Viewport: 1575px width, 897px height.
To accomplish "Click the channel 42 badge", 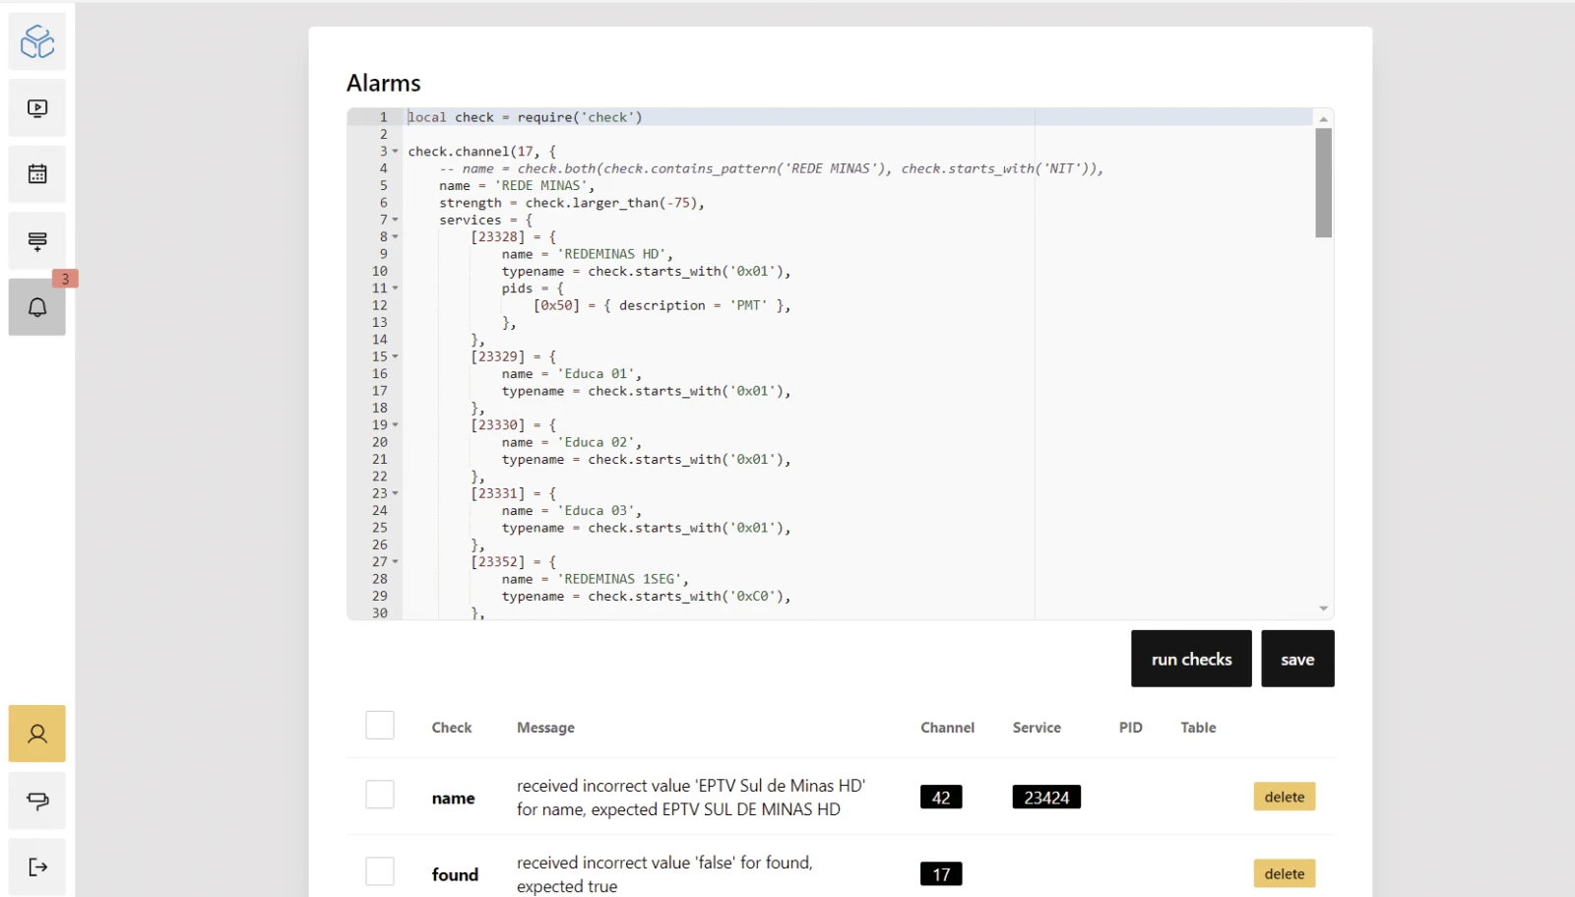I will (x=941, y=797).
